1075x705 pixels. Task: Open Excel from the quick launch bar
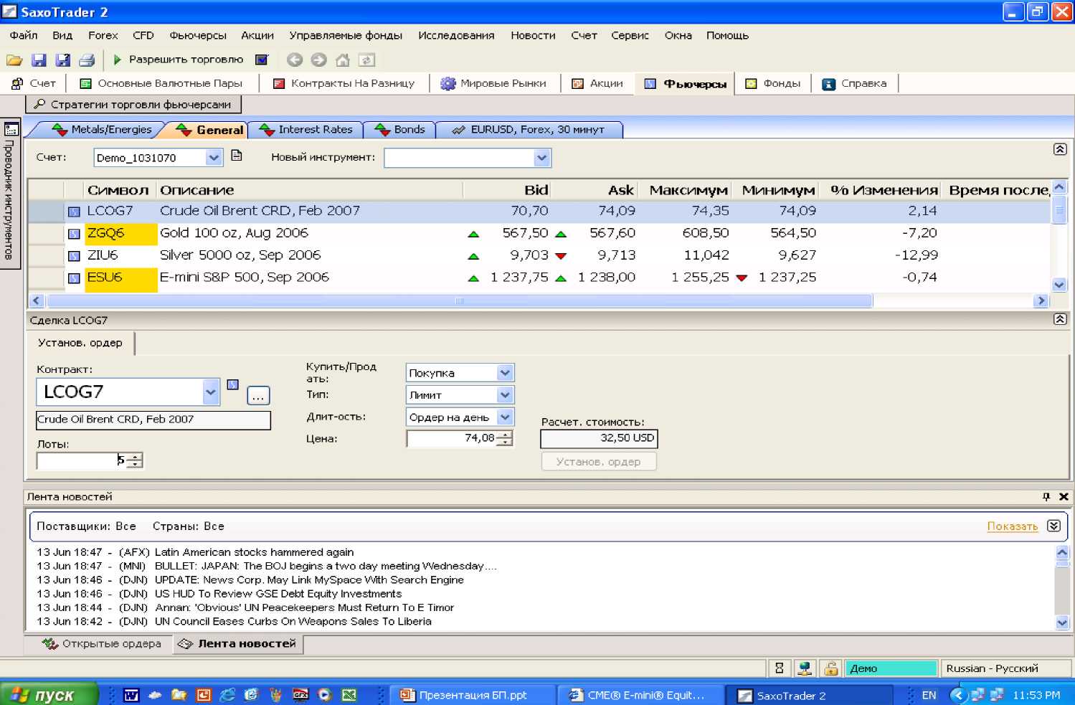click(x=349, y=695)
